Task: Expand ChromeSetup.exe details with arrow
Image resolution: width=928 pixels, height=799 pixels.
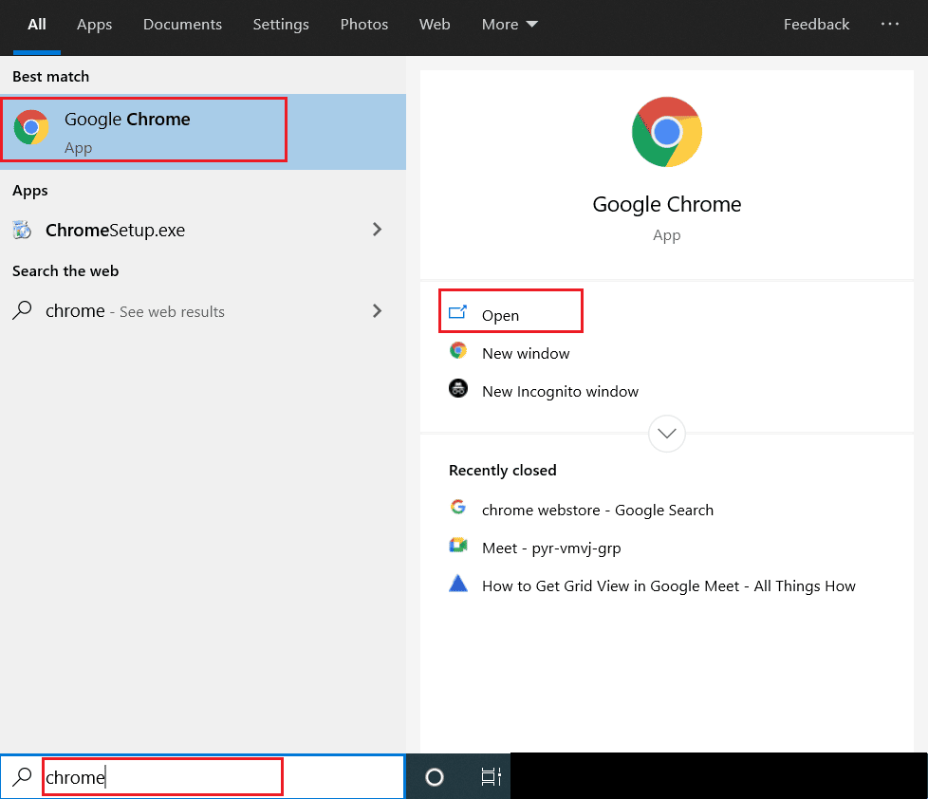Action: click(x=377, y=230)
